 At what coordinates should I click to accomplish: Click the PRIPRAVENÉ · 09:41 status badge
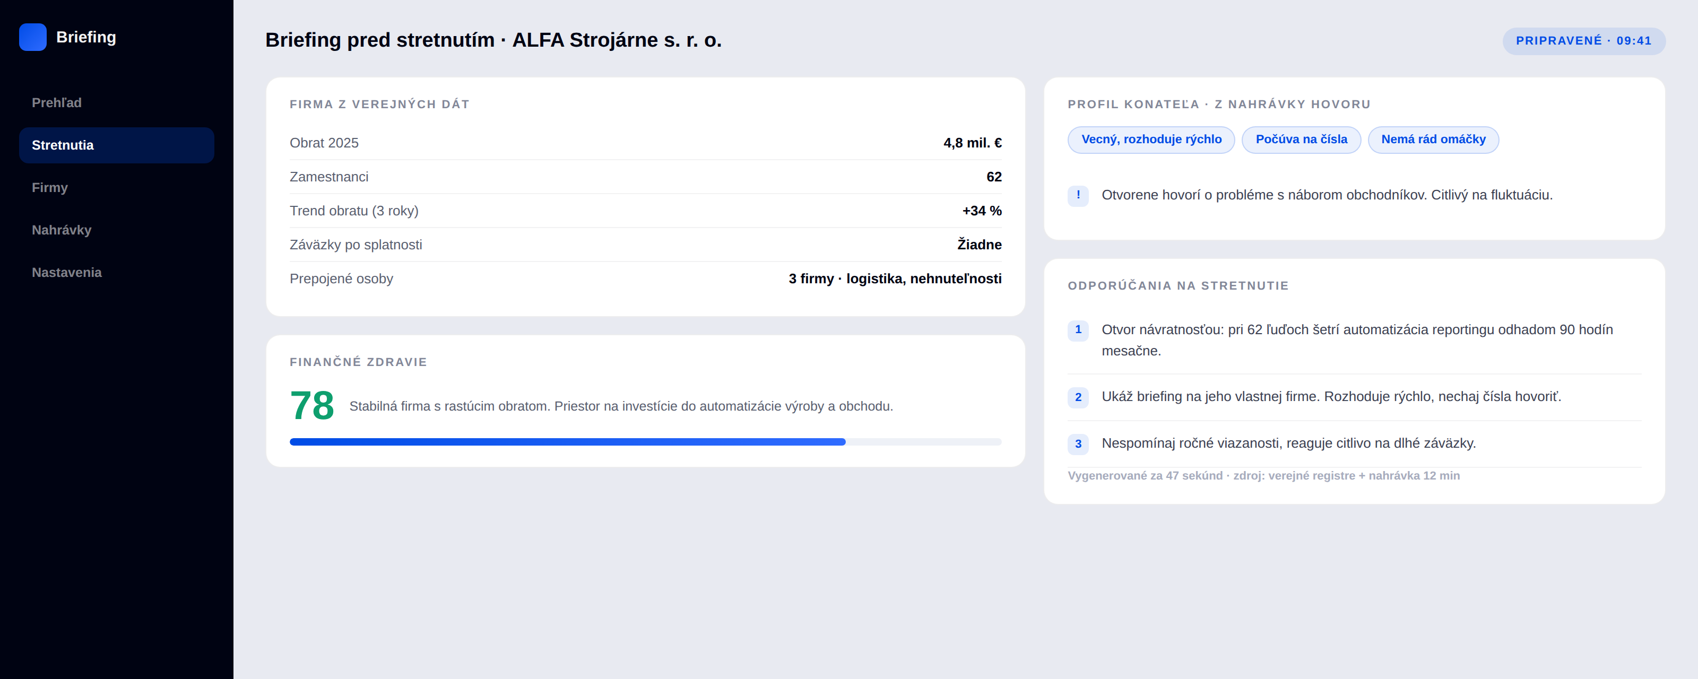point(1583,41)
